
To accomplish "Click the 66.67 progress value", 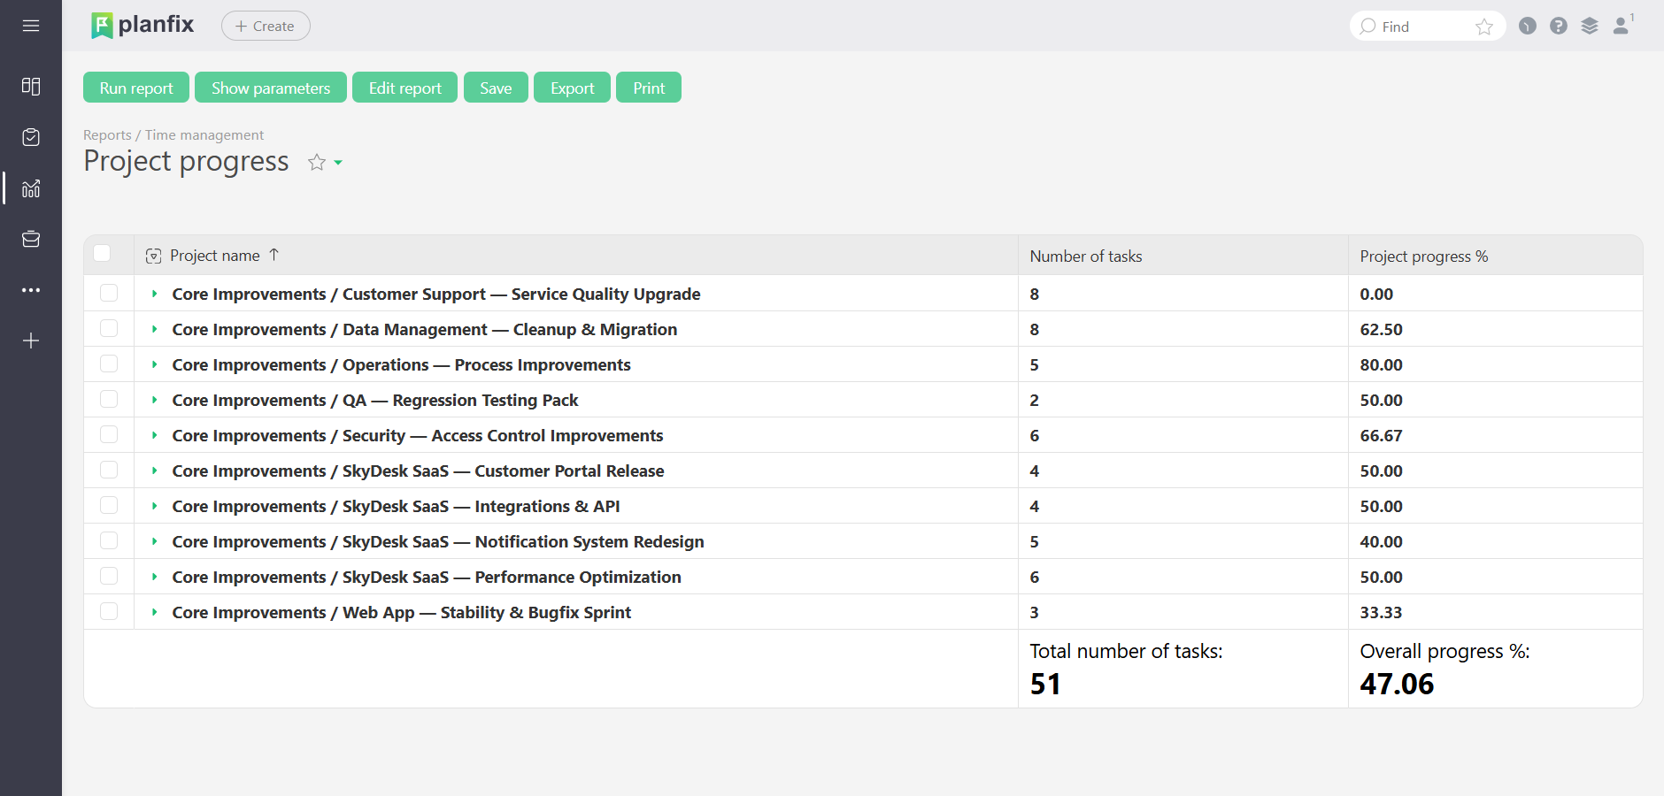I will pyautogui.click(x=1382, y=435).
